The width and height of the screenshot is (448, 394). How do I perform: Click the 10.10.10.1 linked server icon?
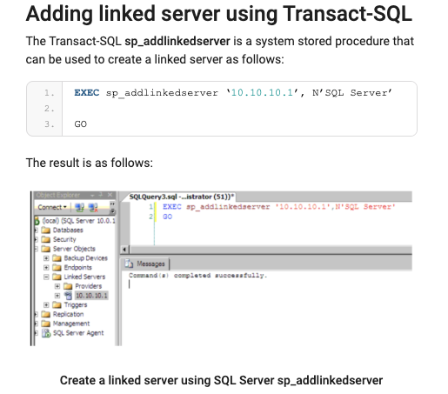[x=68, y=296]
